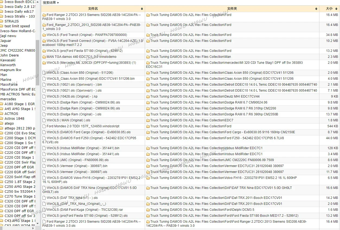Select Kawasaki in the left tree
Viewport: 340px width, 230px height.
pyautogui.click(x=8, y=60)
